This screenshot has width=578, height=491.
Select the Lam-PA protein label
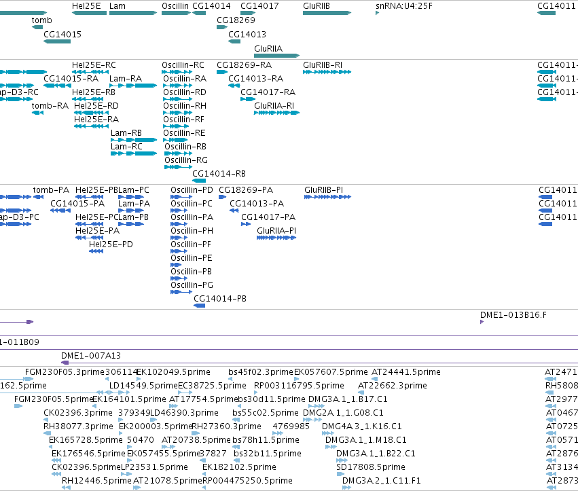134,204
